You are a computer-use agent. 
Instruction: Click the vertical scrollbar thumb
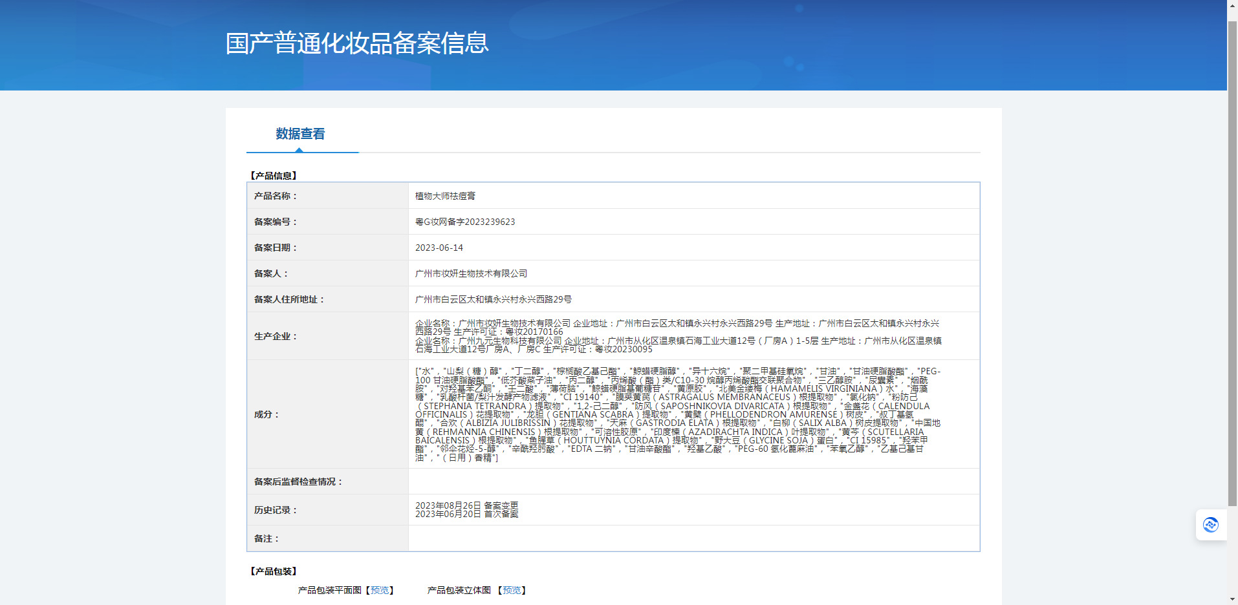pyautogui.click(x=1232, y=259)
